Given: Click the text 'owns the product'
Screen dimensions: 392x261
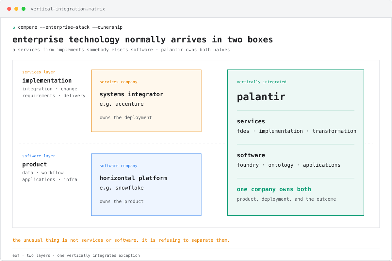Looking at the screenshot, I should (x=122, y=201).
